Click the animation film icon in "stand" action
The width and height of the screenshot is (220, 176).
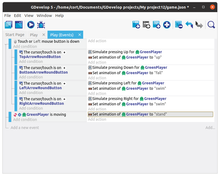[x=90, y=114]
